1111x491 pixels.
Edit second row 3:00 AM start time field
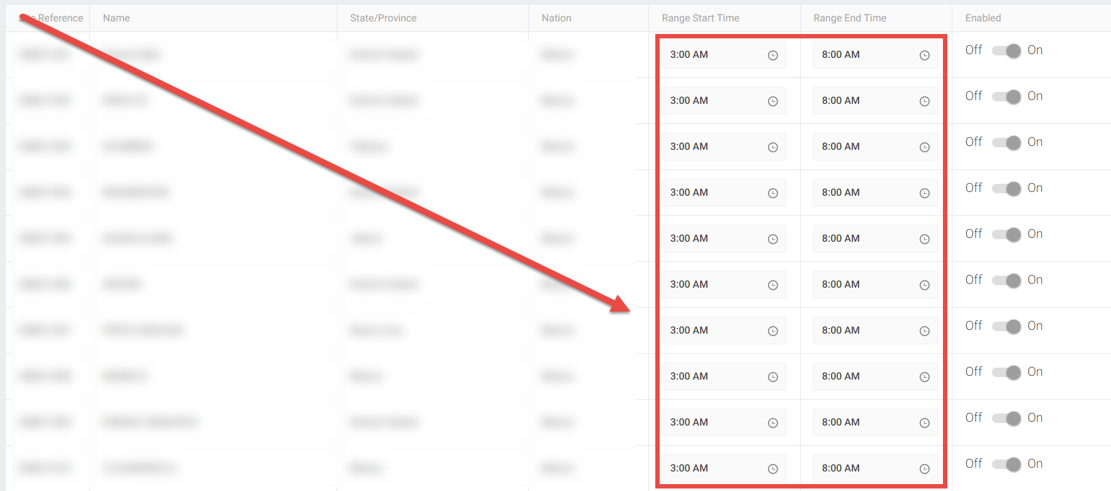coord(711,101)
